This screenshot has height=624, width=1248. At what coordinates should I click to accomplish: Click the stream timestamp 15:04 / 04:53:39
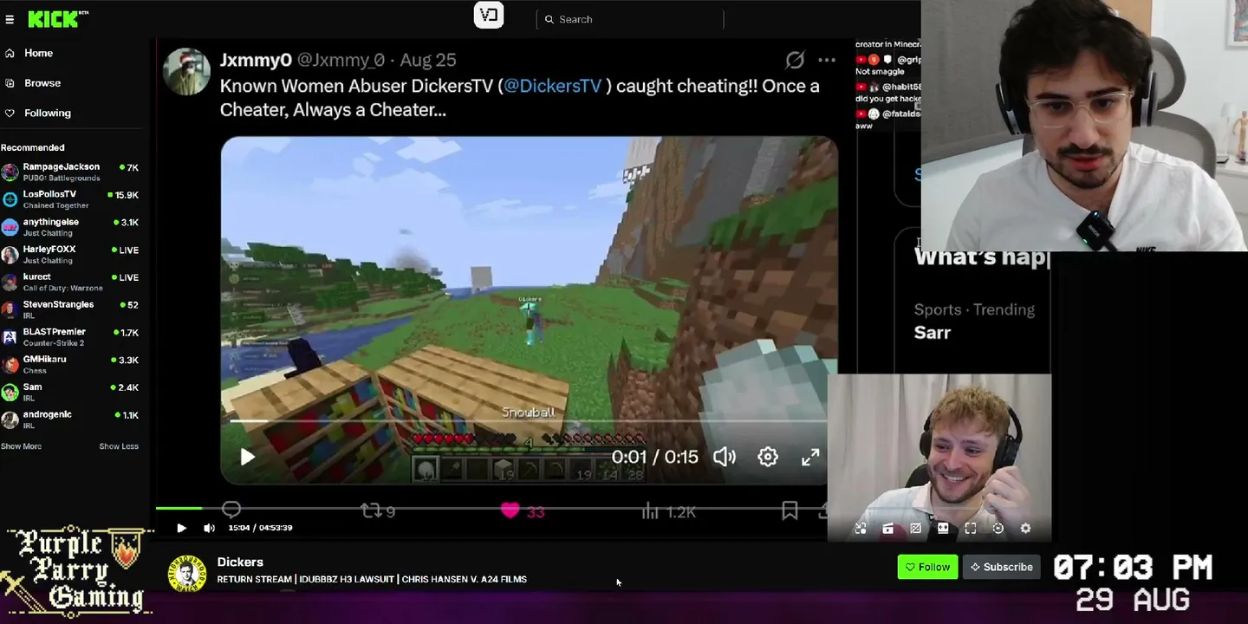click(260, 528)
